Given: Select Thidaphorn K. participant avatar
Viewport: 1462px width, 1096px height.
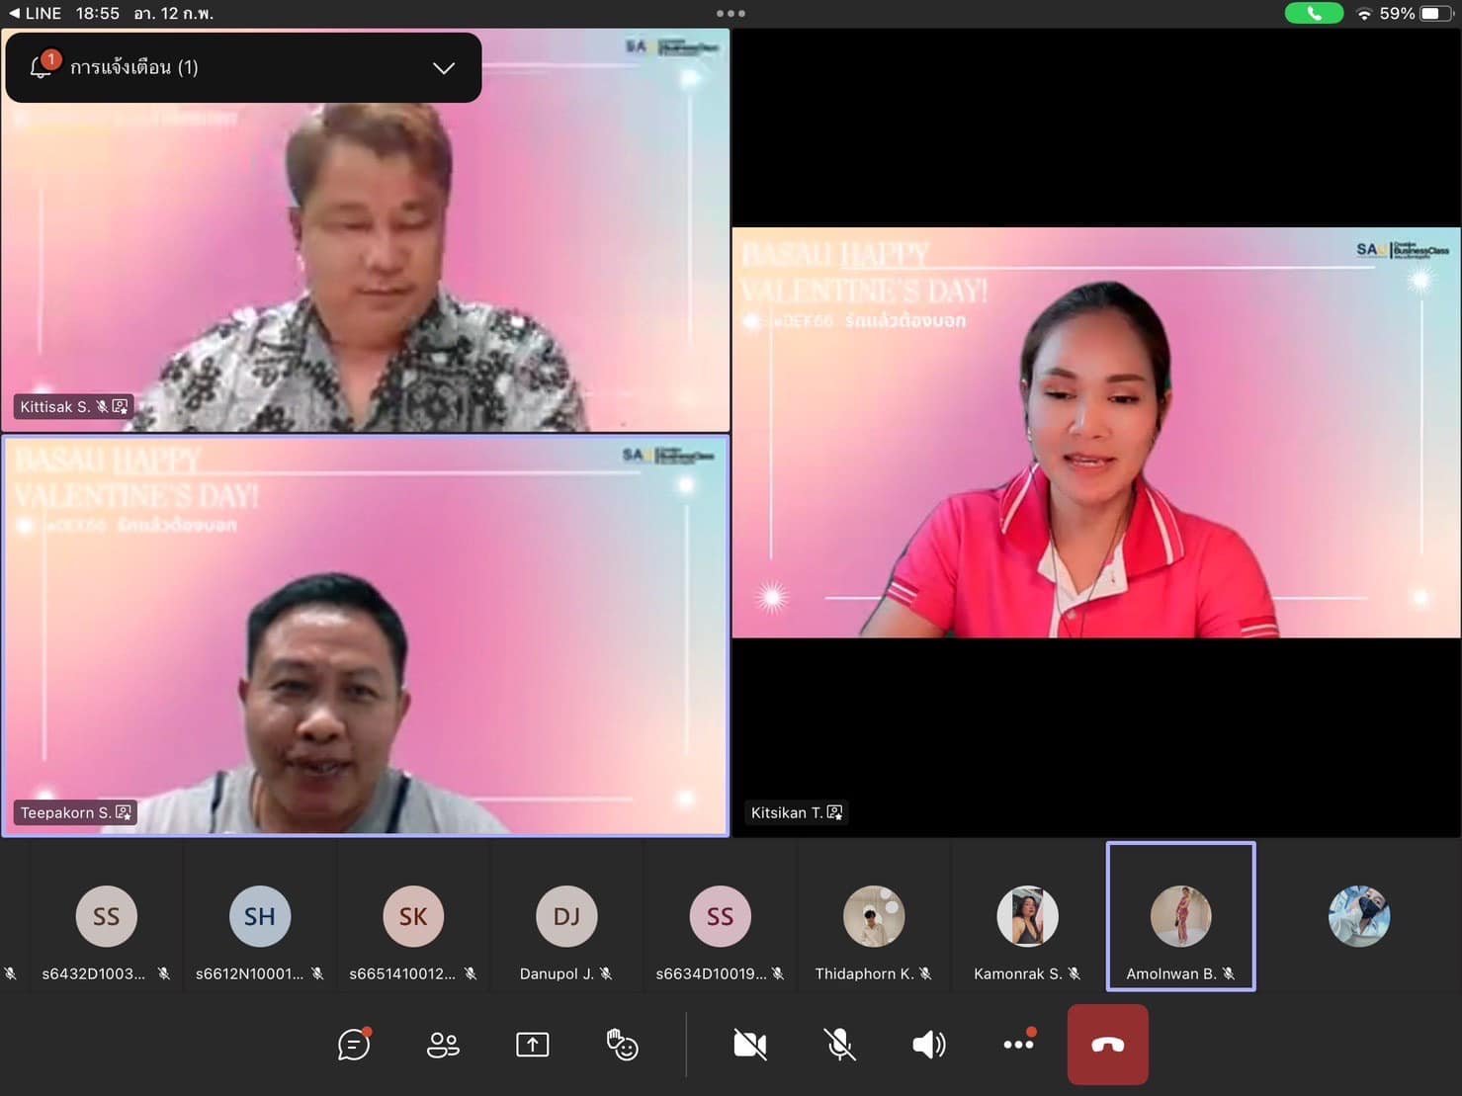Looking at the screenshot, I should pyautogui.click(x=874, y=916).
